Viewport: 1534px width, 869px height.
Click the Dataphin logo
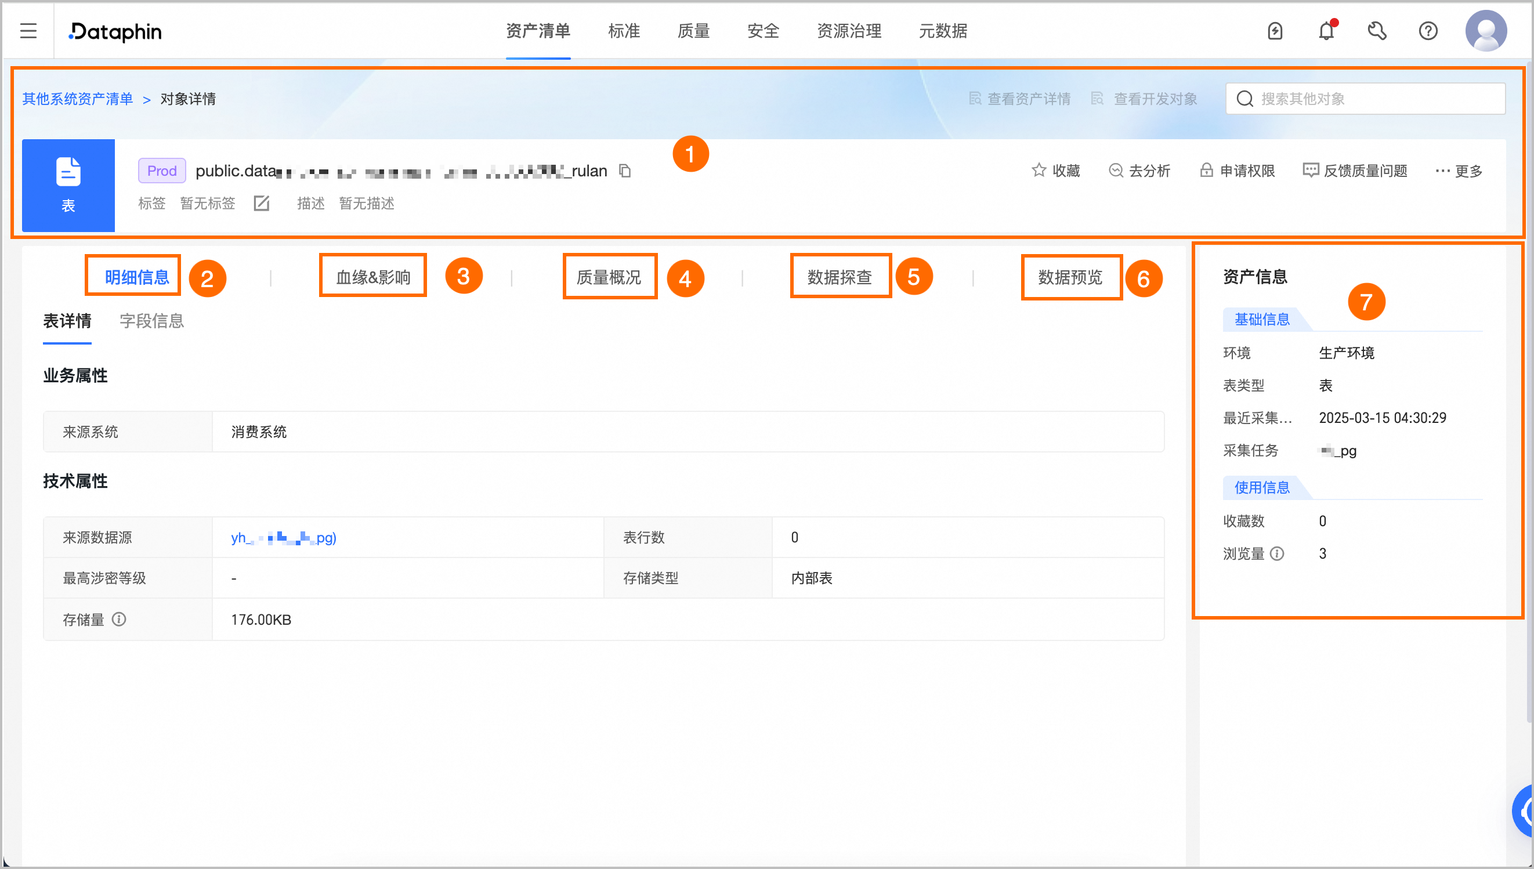[115, 32]
